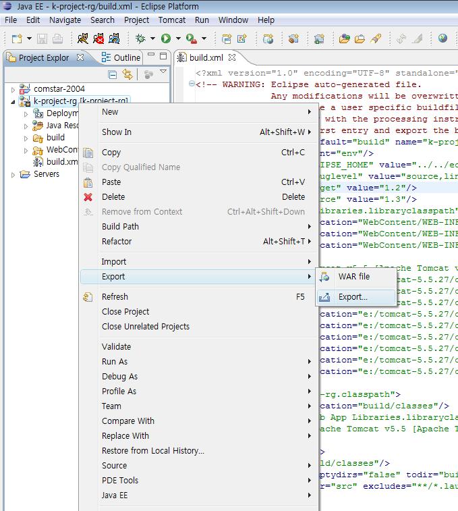The image size is (458, 511).
Task: Click the Open Type toolbar icon
Action: coord(344,38)
